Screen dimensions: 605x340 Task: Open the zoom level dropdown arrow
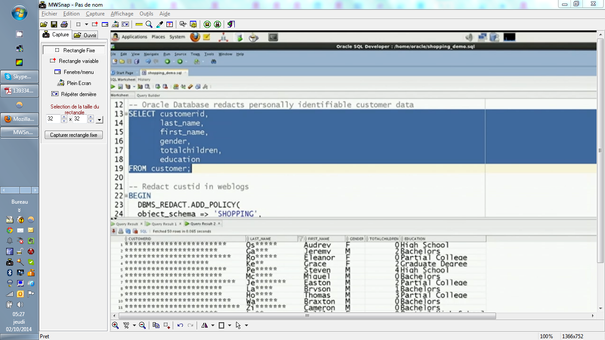coord(134,325)
